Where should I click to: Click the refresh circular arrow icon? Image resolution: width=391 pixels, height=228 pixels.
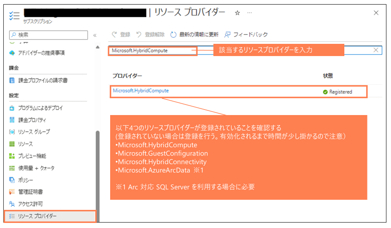[173, 35]
